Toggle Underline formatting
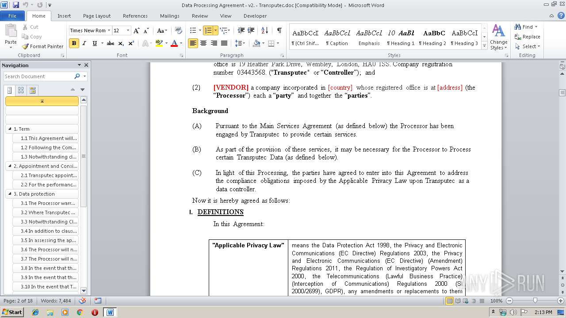 pos(95,43)
